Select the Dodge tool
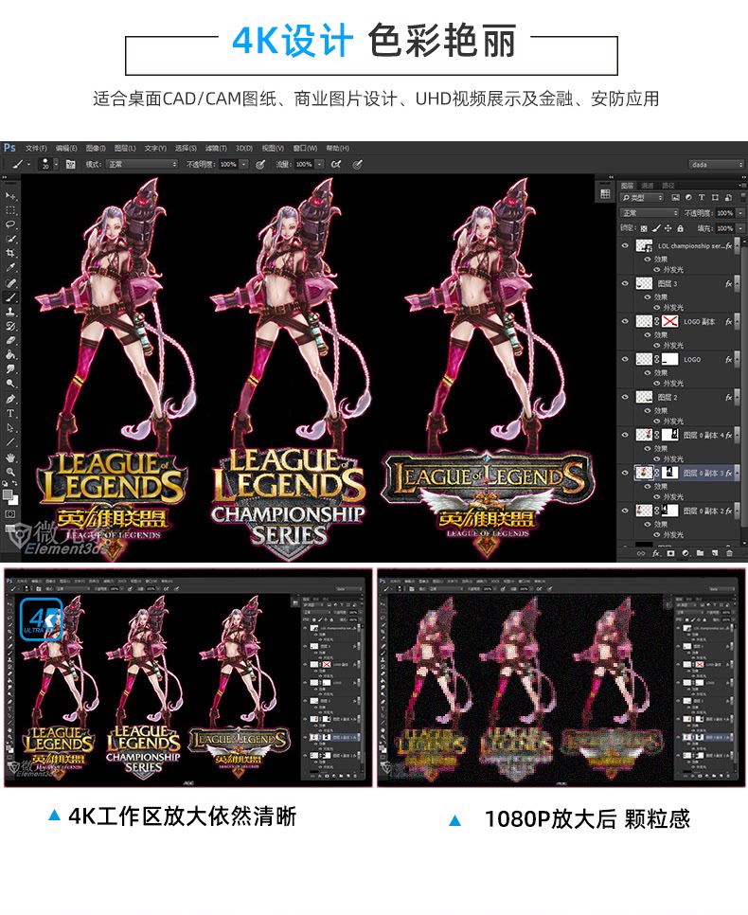Image resolution: width=748 pixels, height=915 pixels. coord(10,384)
